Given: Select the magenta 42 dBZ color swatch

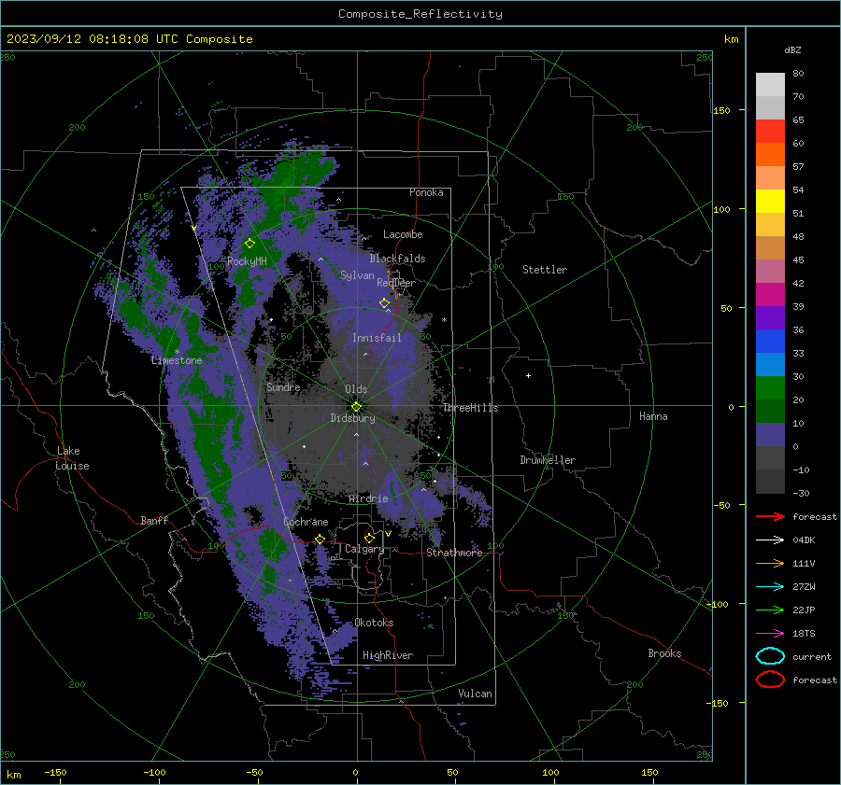Looking at the screenshot, I should (x=770, y=294).
